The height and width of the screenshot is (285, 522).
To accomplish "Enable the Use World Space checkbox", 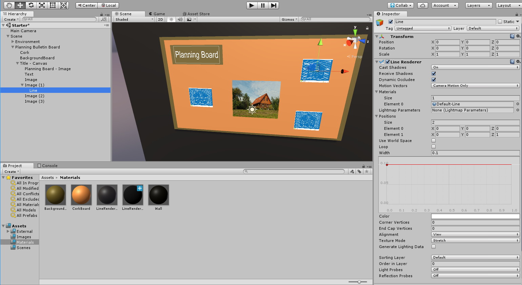I will 434,141.
